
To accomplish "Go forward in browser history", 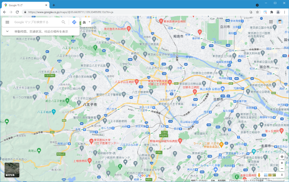I will click(11, 12).
